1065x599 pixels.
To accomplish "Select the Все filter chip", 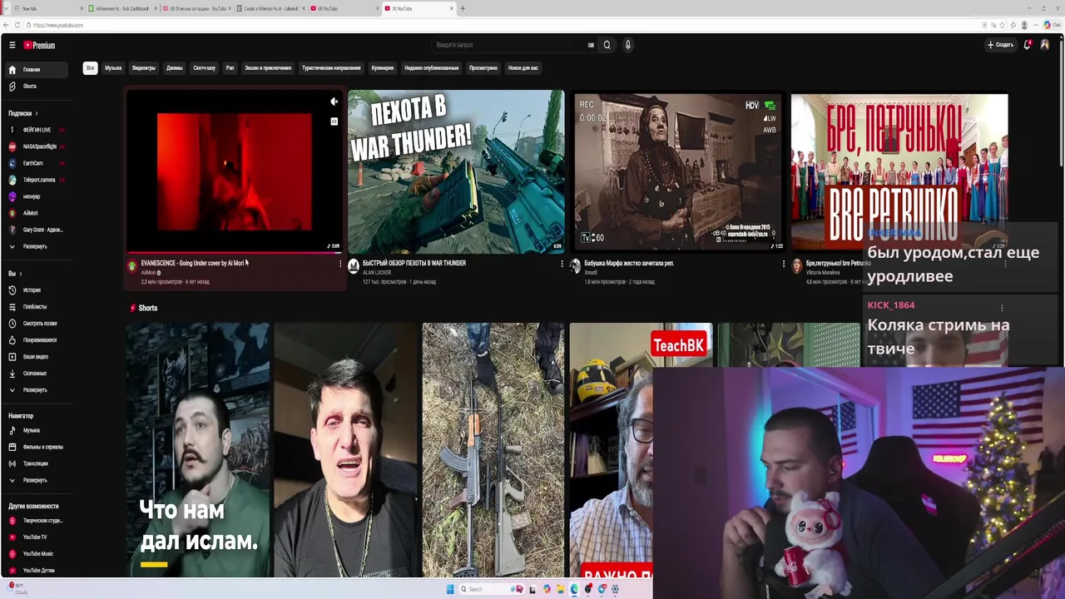I will click(90, 68).
